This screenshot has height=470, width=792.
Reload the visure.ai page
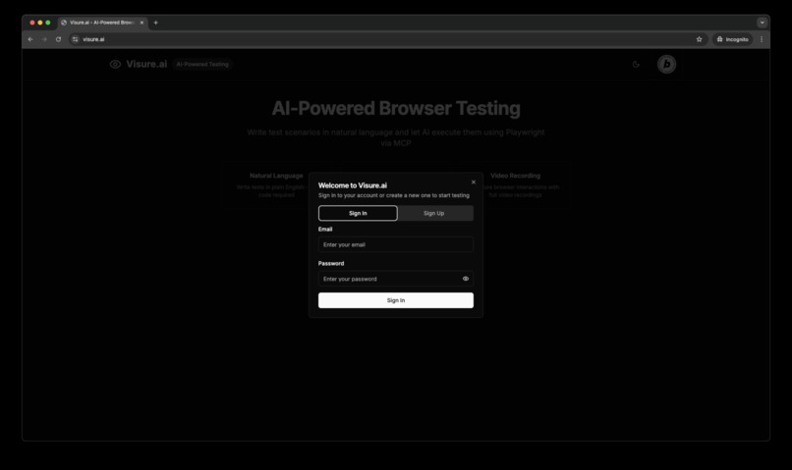tap(59, 39)
